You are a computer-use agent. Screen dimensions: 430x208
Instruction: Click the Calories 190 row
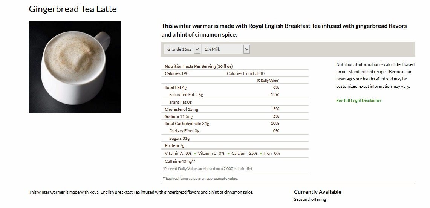(235, 73)
